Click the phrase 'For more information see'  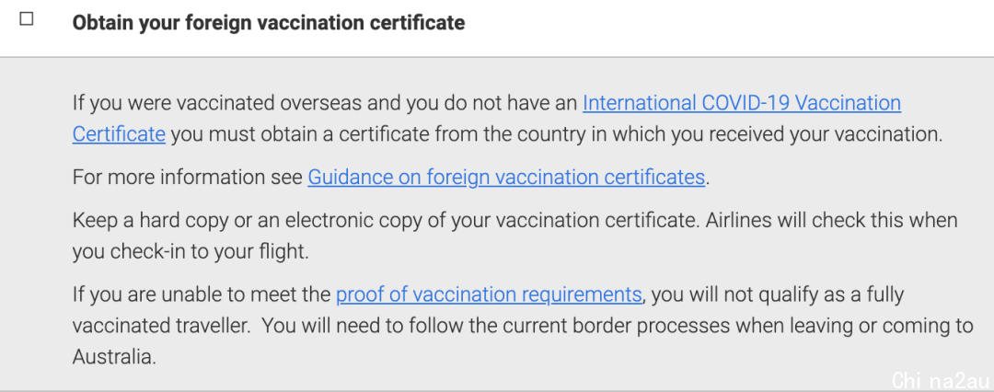(188, 177)
